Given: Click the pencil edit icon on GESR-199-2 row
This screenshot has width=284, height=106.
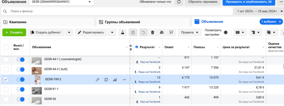Looking at the screenshot, I should point(97,80).
